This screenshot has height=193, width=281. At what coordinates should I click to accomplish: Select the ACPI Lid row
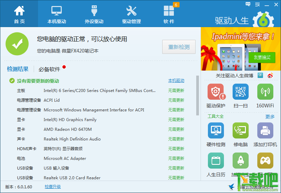click(x=101, y=100)
